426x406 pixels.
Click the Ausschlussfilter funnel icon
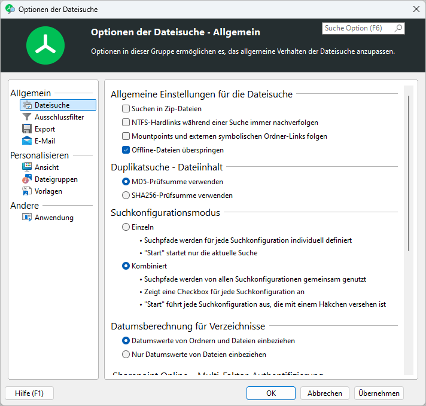27,117
